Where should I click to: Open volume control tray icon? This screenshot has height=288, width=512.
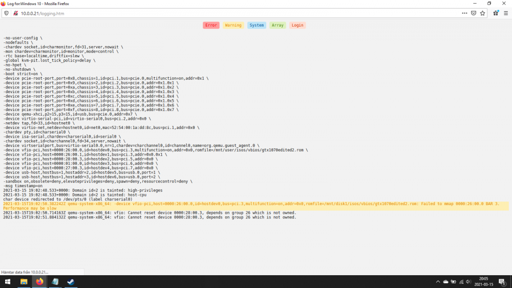[468, 282]
